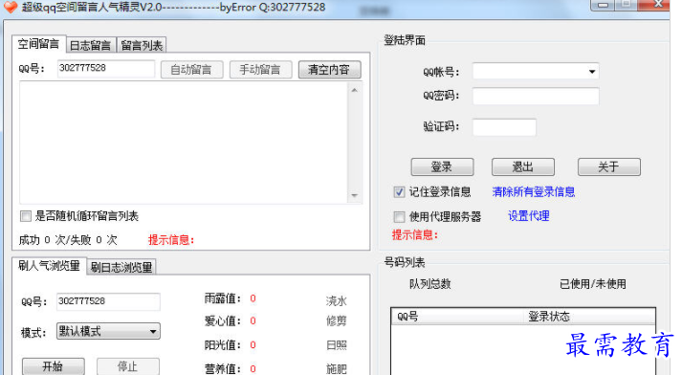Click the 手动留言 button
This screenshot has width=682, height=375.
[x=260, y=70]
